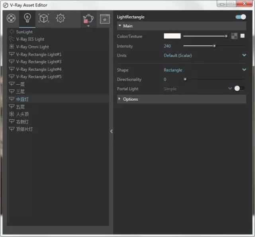The image size is (255, 237).
Task: Click the Rectangle Light#4 icon
Action: pyautogui.click(x=12, y=69)
